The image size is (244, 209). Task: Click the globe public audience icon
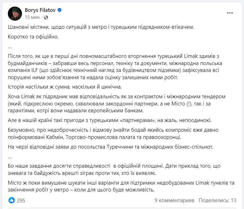click(46, 17)
